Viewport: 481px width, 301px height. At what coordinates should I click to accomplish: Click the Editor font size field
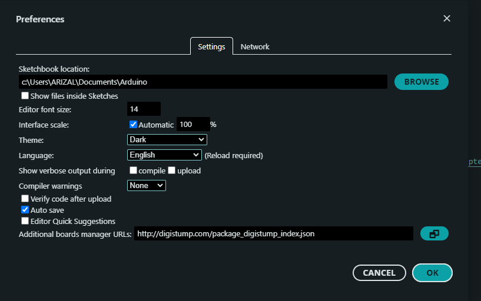[x=144, y=109]
